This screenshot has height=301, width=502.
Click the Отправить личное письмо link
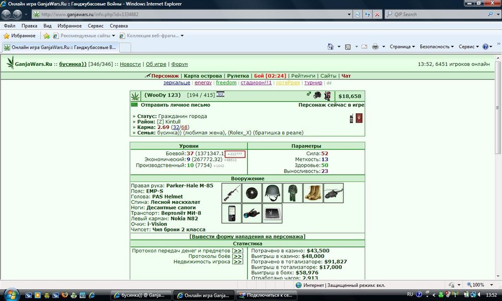(175, 105)
